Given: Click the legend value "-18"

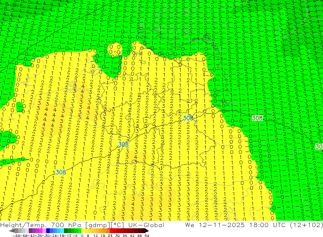Looking at the screenshot, I should pyautogui.click(x=60, y=236).
